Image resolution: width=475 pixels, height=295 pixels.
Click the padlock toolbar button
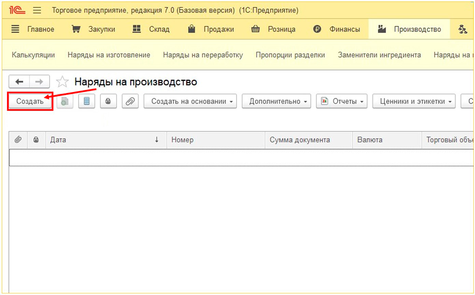108,101
